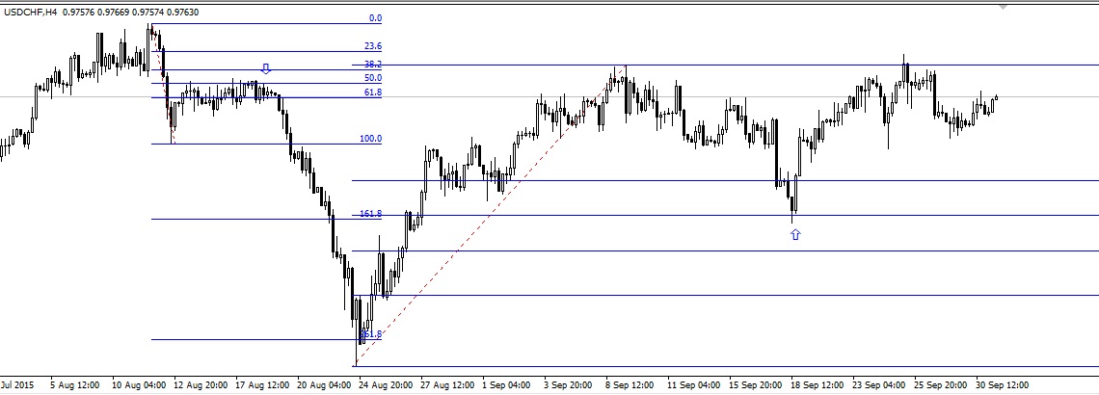Click the 23.6 Fibonacci level label
The width and height of the screenshot is (1099, 395).
[x=374, y=46]
